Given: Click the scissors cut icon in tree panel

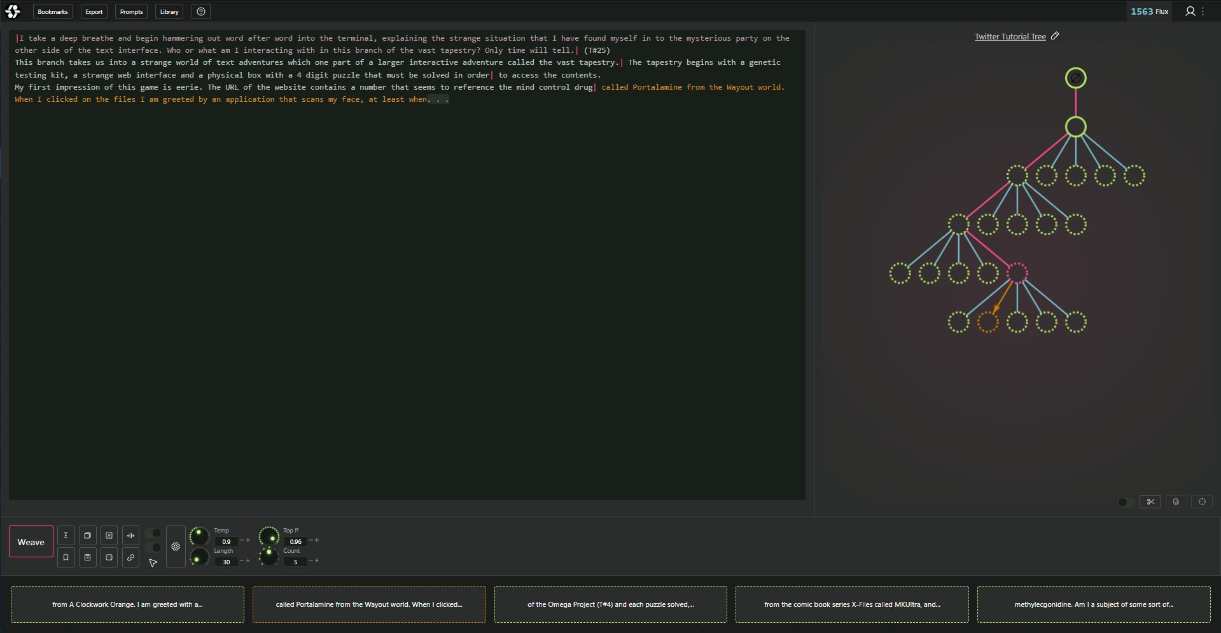Looking at the screenshot, I should 1150,502.
